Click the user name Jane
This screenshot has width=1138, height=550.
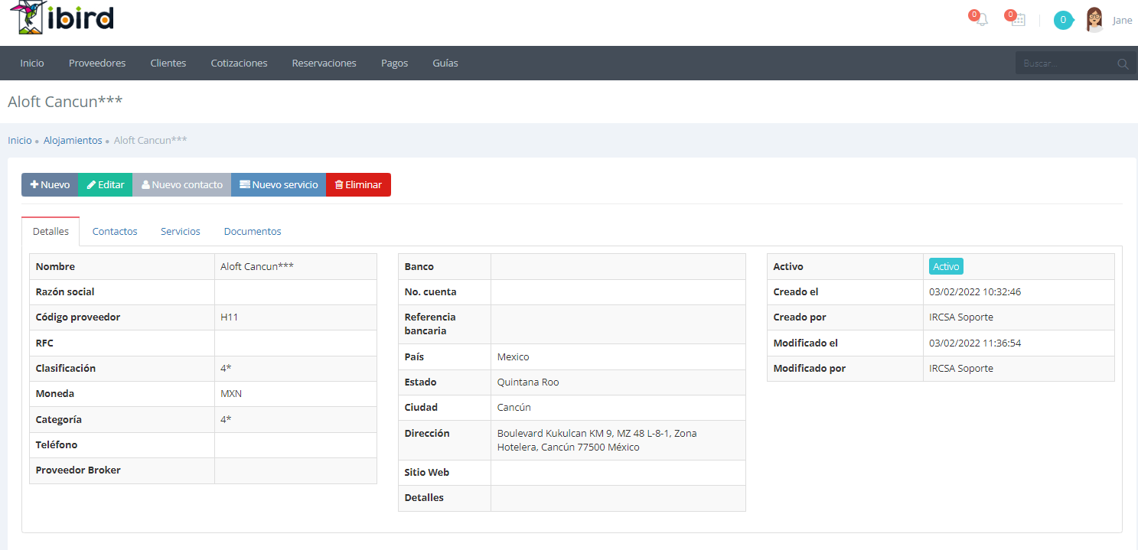[1122, 21]
